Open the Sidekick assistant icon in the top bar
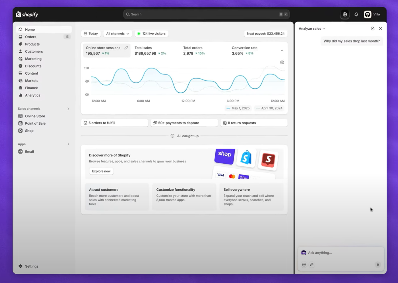The width and height of the screenshot is (398, 283). (x=345, y=14)
